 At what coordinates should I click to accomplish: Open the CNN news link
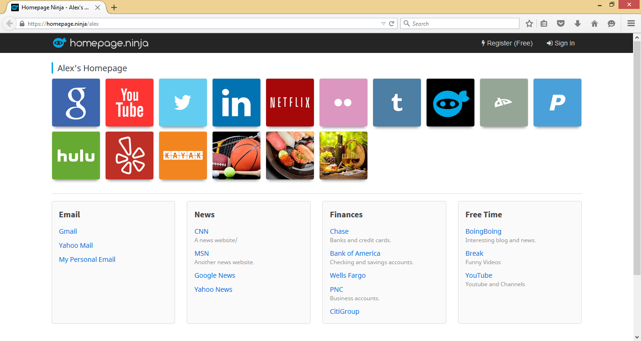pos(201,231)
